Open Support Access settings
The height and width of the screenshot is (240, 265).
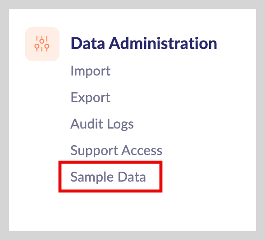coord(116,150)
